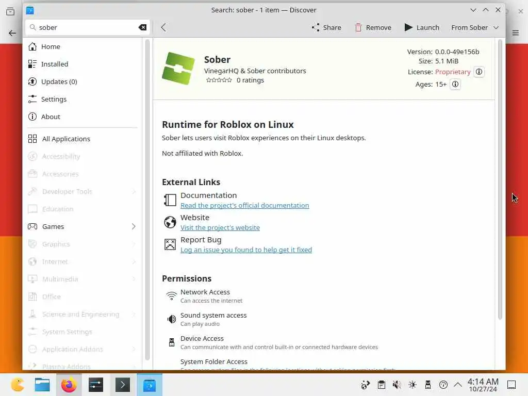Image resolution: width=528 pixels, height=396 pixels.
Task: Show hidden system tray icons
Action: (x=458, y=385)
